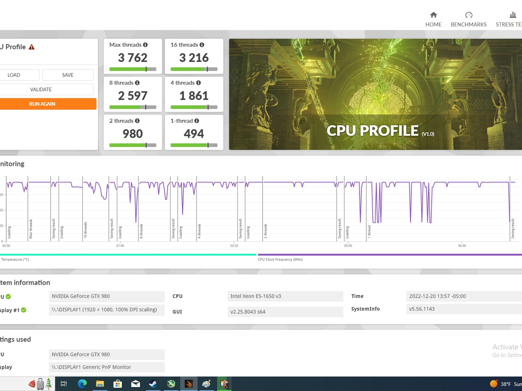Image resolution: width=522 pixels, height=391 pixels.
Task: Click the 38°F weather widget in the taskbar
Action: coord(501,384)
